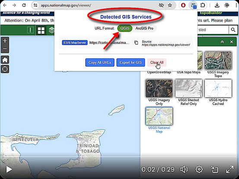Choose the USGS National Map basemap
Screen dimensions: 239x179
point(159,116)
